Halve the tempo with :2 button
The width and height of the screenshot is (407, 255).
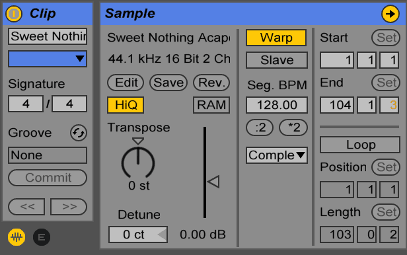260,127
